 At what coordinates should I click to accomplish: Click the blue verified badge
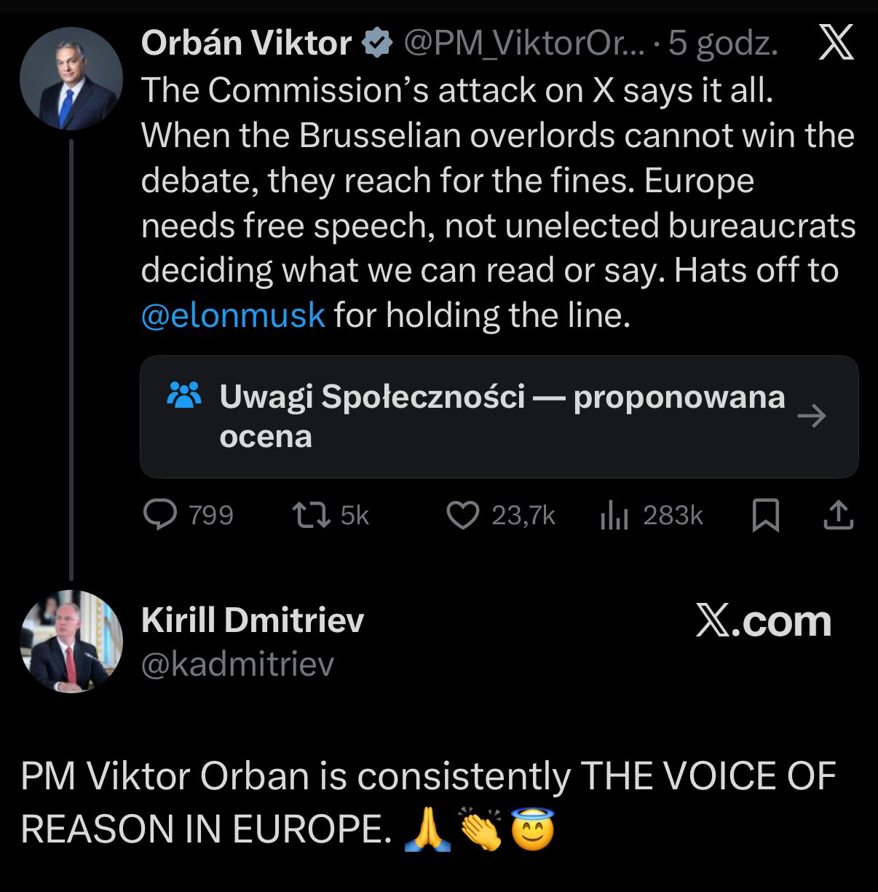[x=377, y=44]
